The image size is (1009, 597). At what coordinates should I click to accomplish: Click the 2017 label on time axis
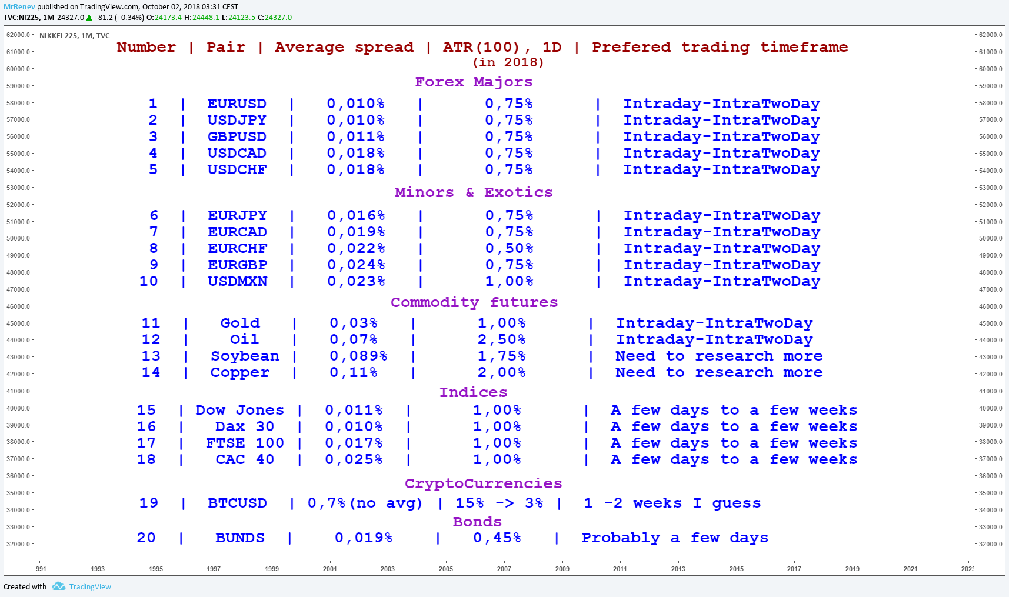pyautogui.click(x=794, y=569)
